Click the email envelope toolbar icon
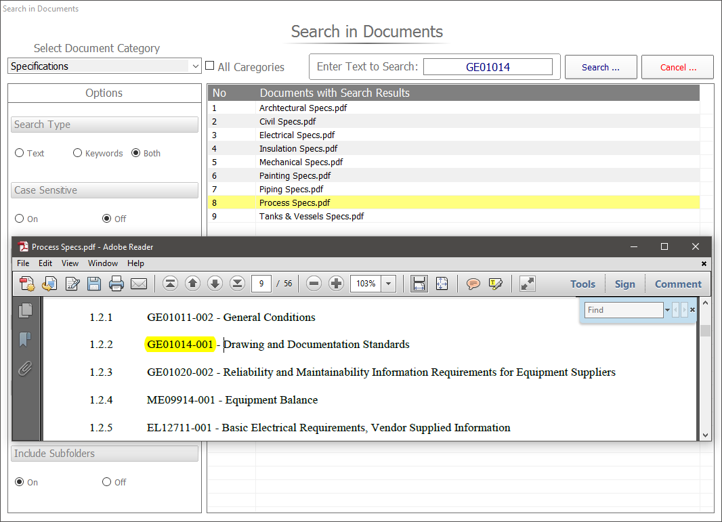Viewport: 722px width, 522px height. coord(139,284)
